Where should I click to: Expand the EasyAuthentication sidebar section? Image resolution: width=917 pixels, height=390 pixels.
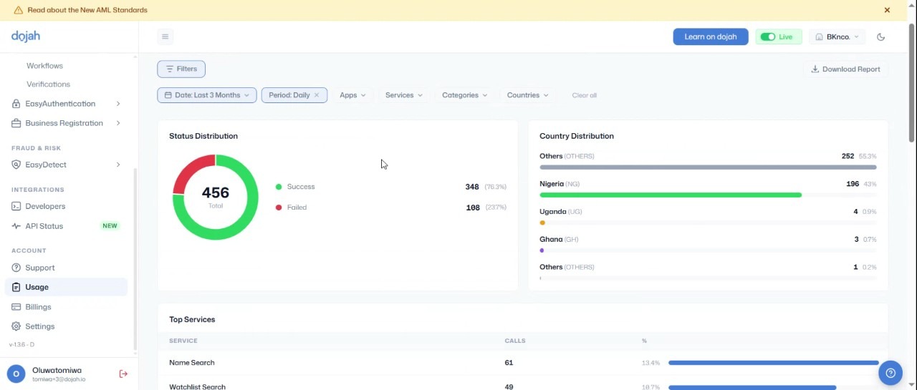pos(66,104)
